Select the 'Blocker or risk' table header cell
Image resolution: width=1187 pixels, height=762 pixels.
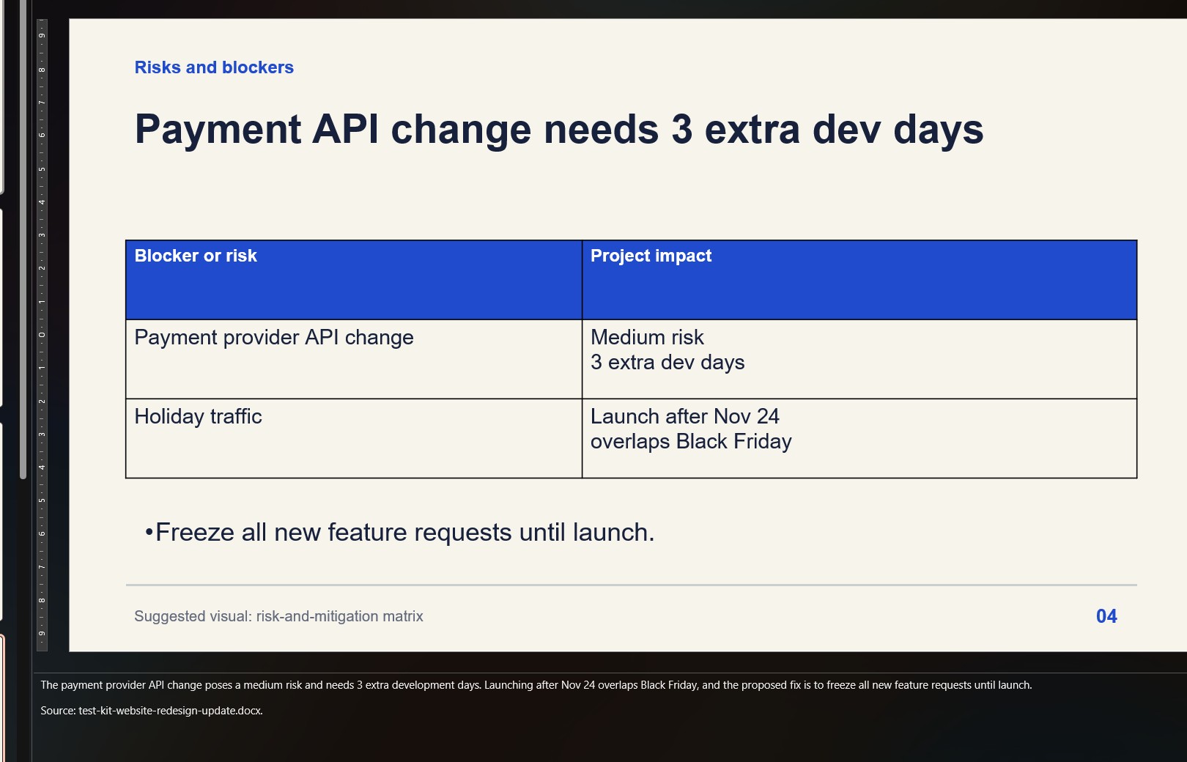(354, 280)
